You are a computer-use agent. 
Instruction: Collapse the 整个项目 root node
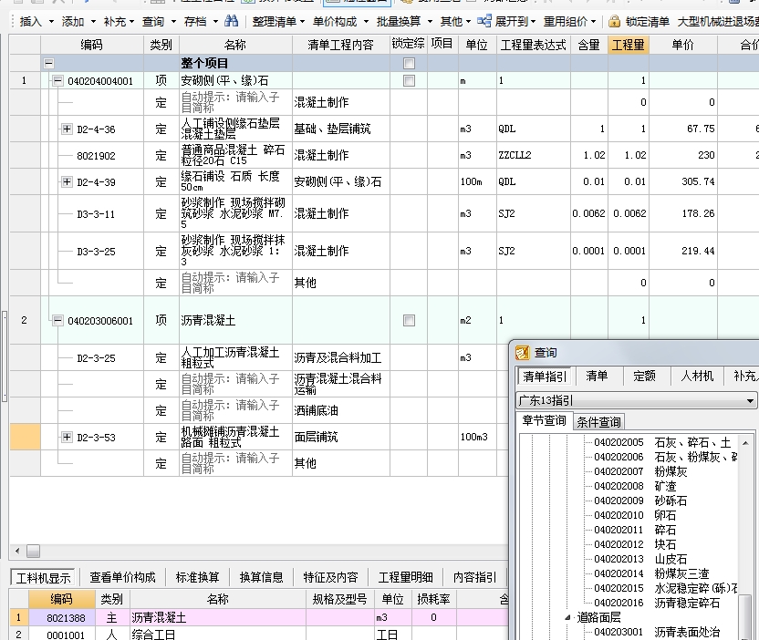tap(49, 64)
